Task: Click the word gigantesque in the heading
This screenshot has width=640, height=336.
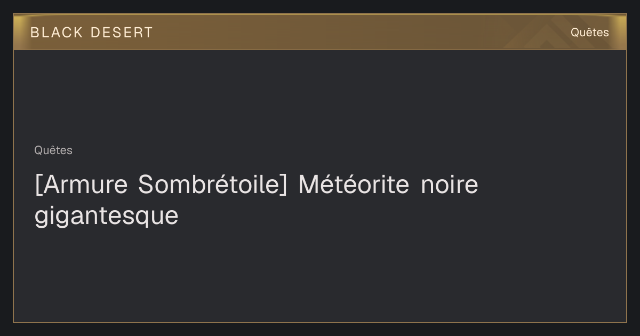Action: (x=107, y=217)
